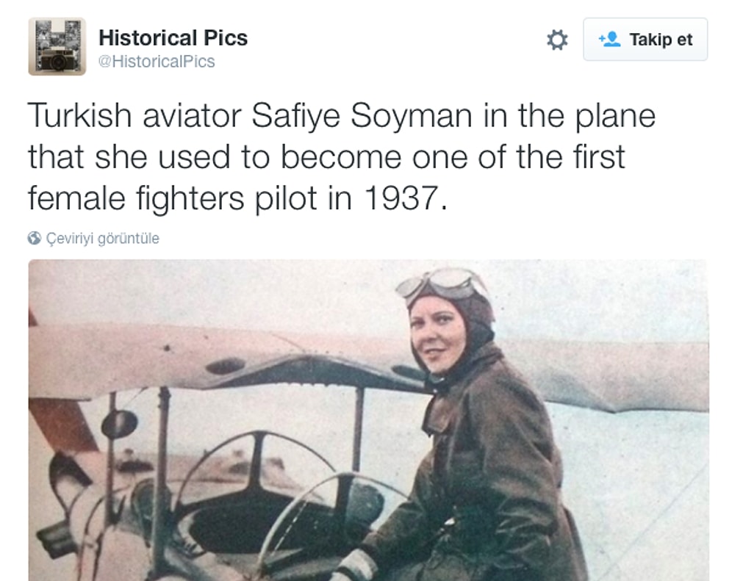Follow the account via Takip et
732x581 pixels.
pos(645,40)
